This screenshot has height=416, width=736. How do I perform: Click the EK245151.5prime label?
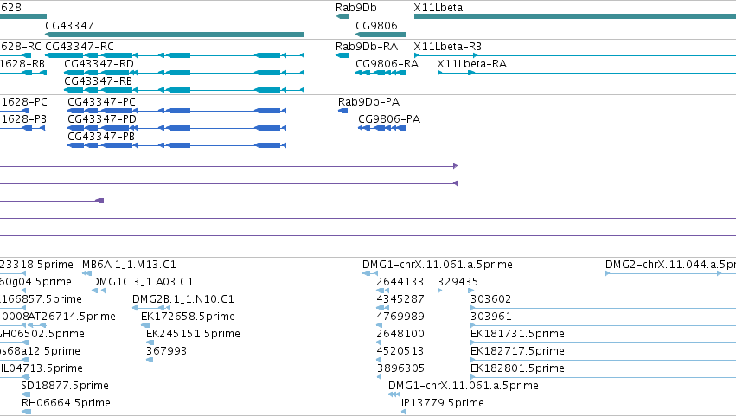(193, 334)
